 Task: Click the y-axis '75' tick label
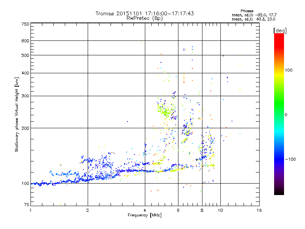click(x=27, y=205)
